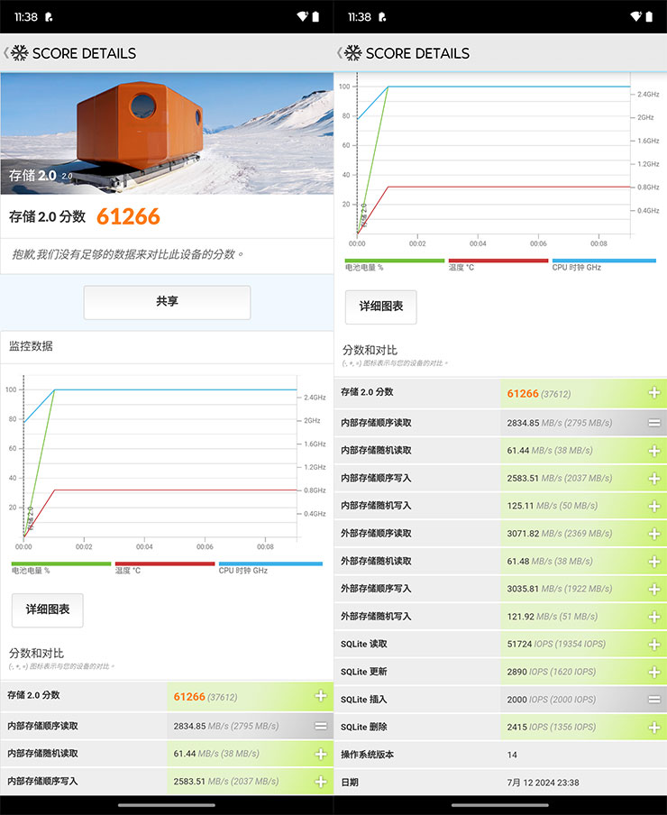Tap the date 7月 12 2024 23:38
The height and width of the screenshot is (815, 667).
(x=543, y=783)
